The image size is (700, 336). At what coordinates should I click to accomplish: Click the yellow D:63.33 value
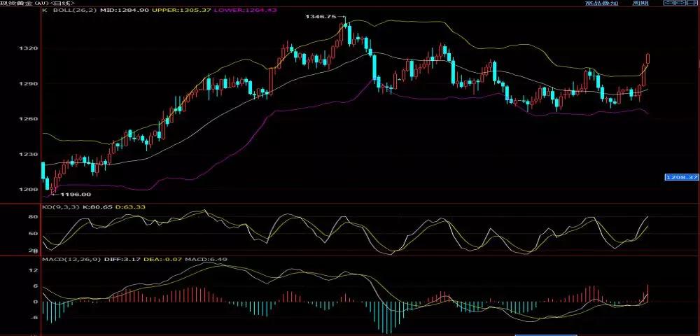129,208
